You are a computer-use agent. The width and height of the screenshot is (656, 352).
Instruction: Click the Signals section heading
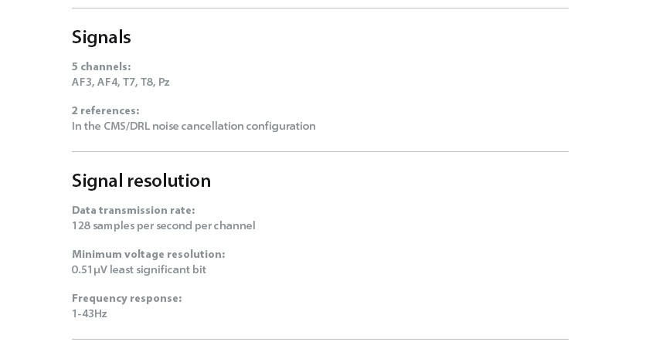pyautogui.click(x=101, y=37)
